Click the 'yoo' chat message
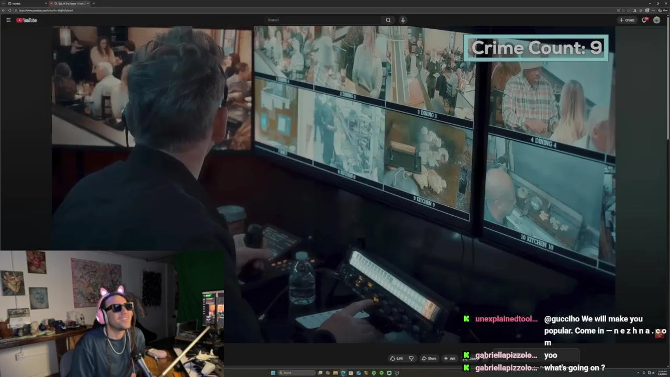 551,355
